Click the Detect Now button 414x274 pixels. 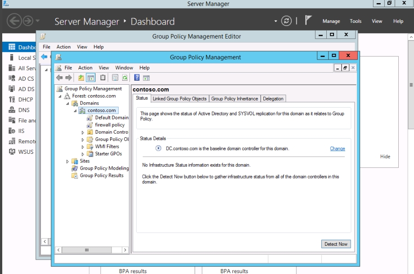pos(336,244)
